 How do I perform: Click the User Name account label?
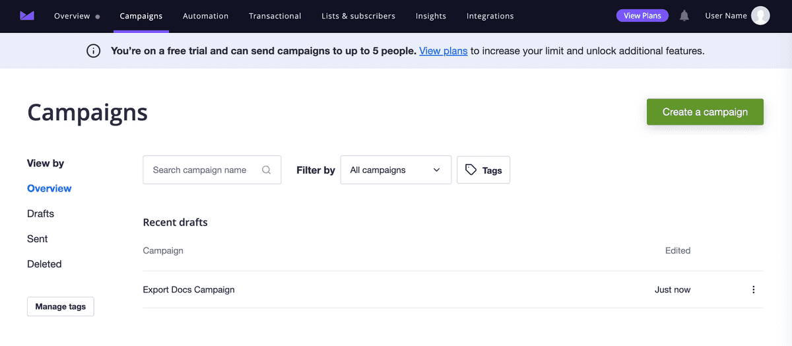pyautogui.click(x=726, y=16)
